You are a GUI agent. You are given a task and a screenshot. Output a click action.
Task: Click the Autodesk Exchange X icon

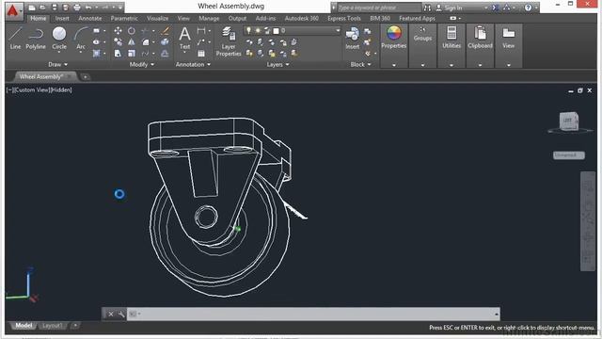[x=495, y=8]
